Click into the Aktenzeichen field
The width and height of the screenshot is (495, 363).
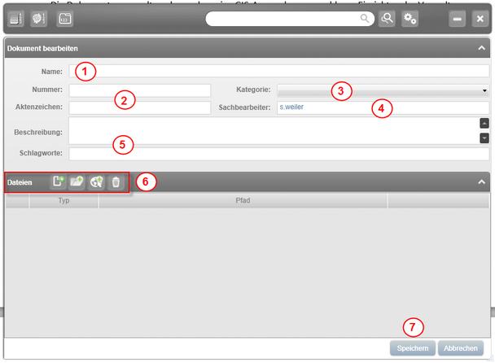(140, 107)
